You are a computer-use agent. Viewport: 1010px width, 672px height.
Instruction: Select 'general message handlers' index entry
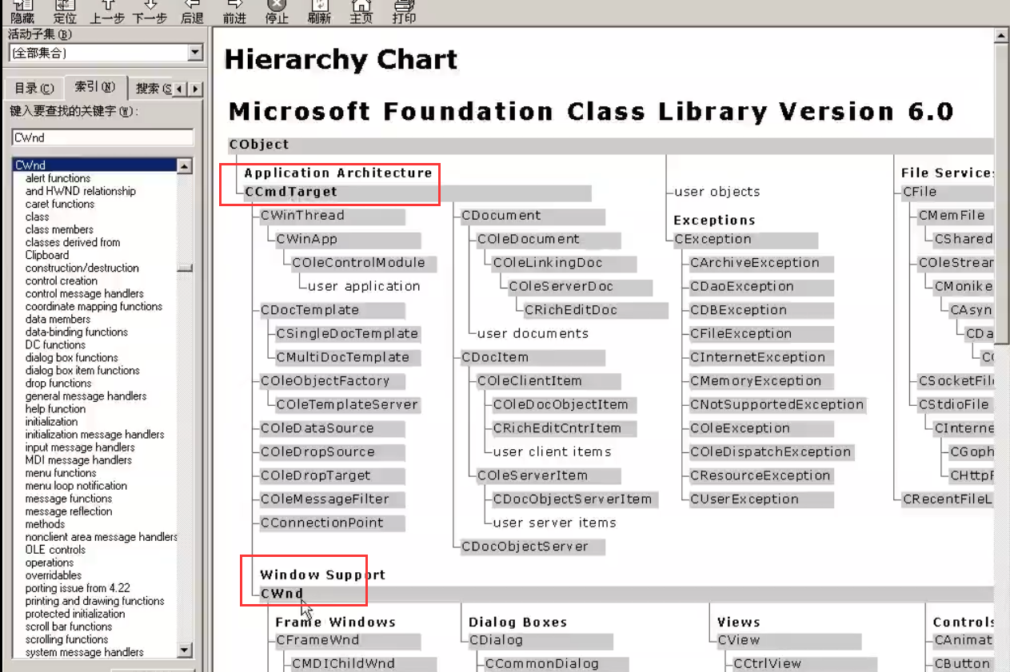tap(86, 396)
